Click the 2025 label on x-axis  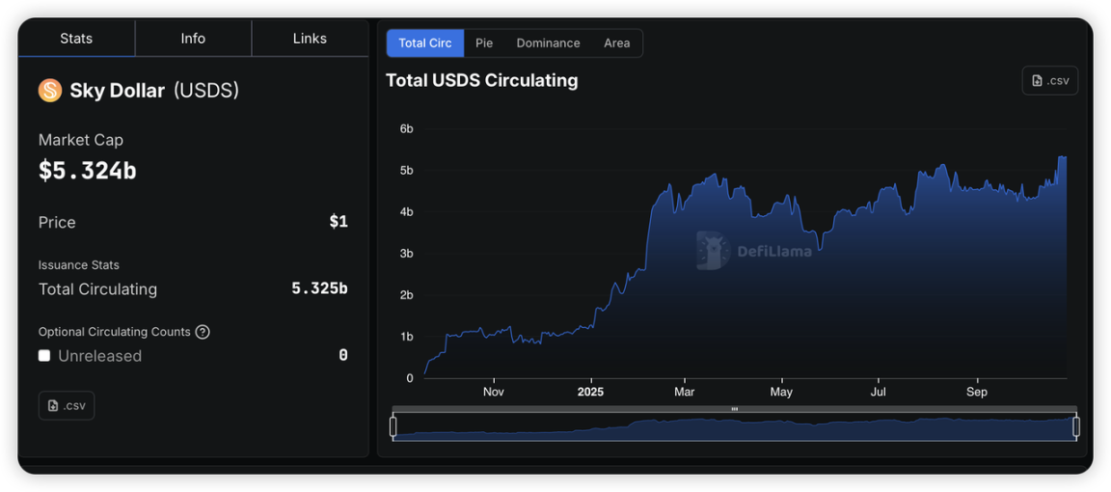pyautogui.click(x=590, y=393)
